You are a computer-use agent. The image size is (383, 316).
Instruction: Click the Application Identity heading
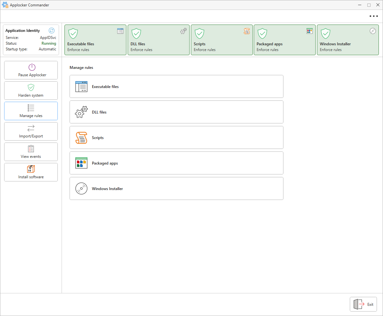tap(23, 31)
